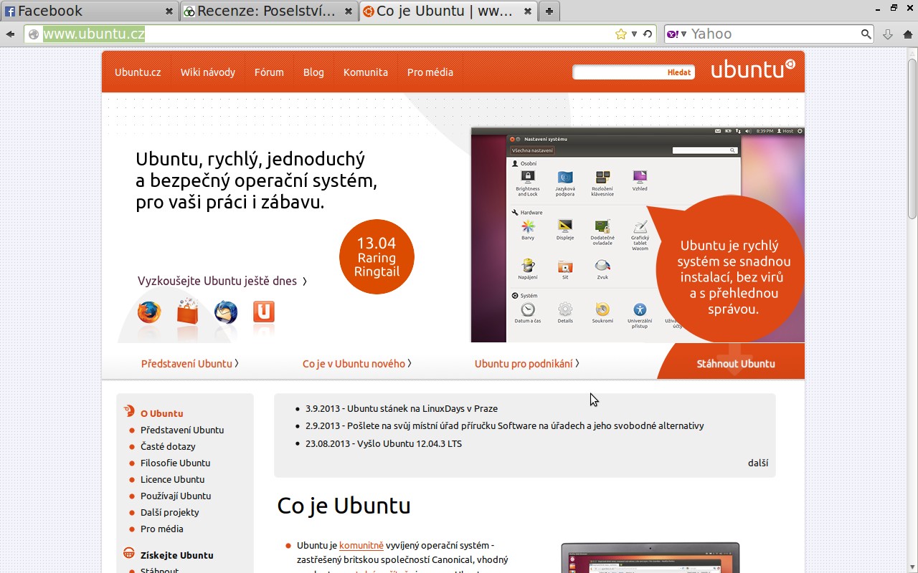Click the site search text field
The height and width of the screenshot is (573, 918).
pos(619,72)
